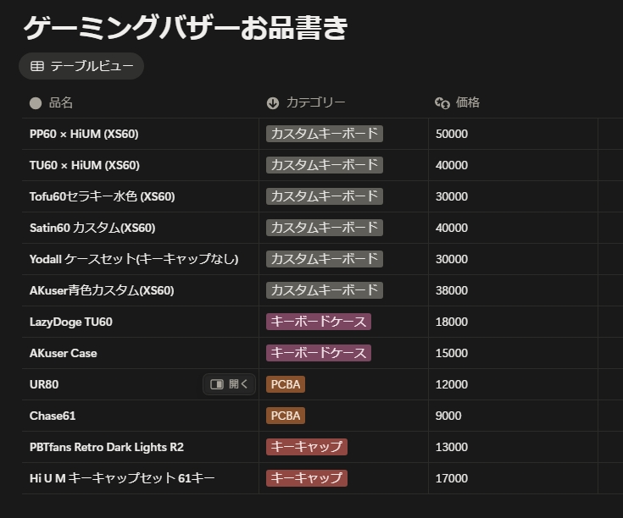The image size is (623, 518).
Task: Click the 12000 price cell
Action: [x=513, y=385]
